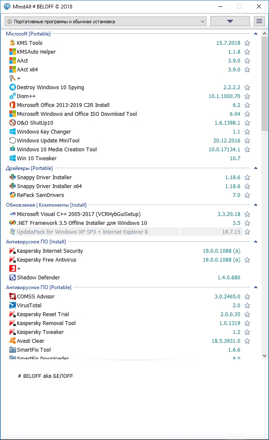Toggle favorite star for Avast Clear
Screen dimensions: 269x440
[x=247, y=341]
